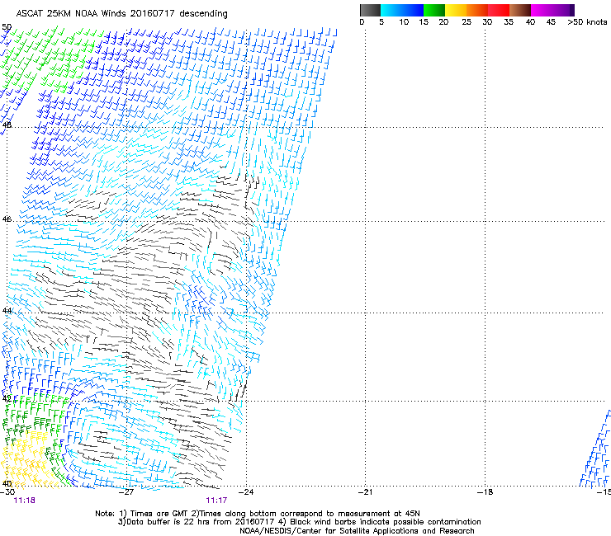Click the 11:17 swath time label
611x536 pixels.
click(216, 501)
